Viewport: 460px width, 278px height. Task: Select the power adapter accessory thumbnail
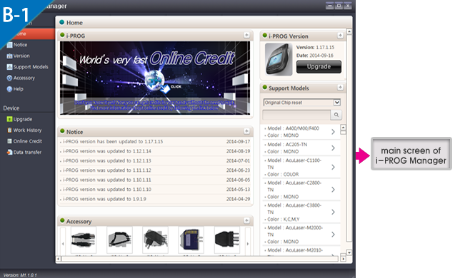pyautogui.click(x=155, y=240)
